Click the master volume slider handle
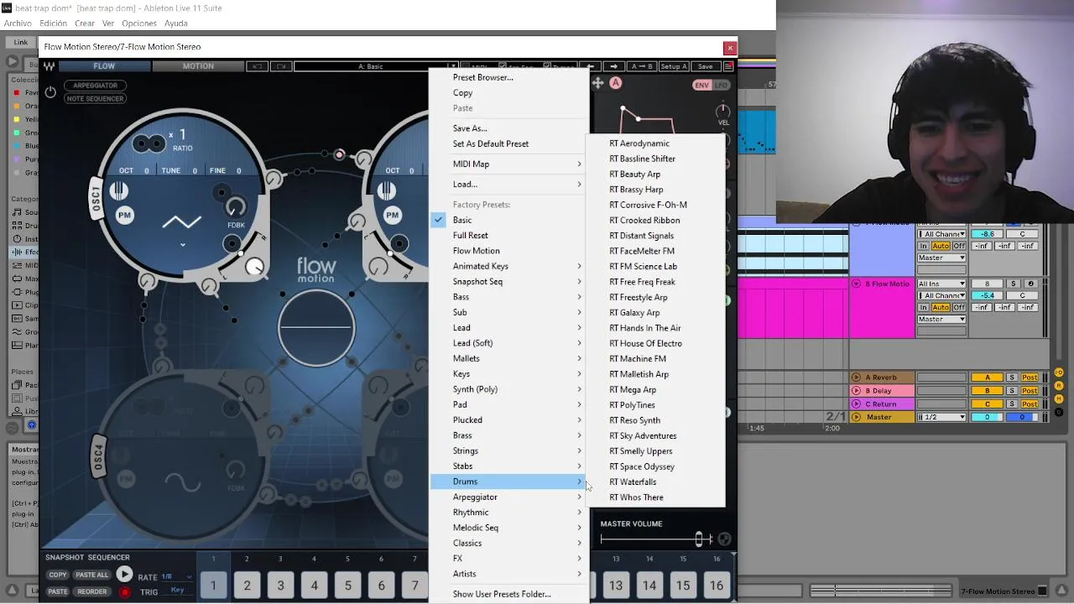The height and width of the screenshot is (604, 1074). pyautogui.click(x=699, y=539)
